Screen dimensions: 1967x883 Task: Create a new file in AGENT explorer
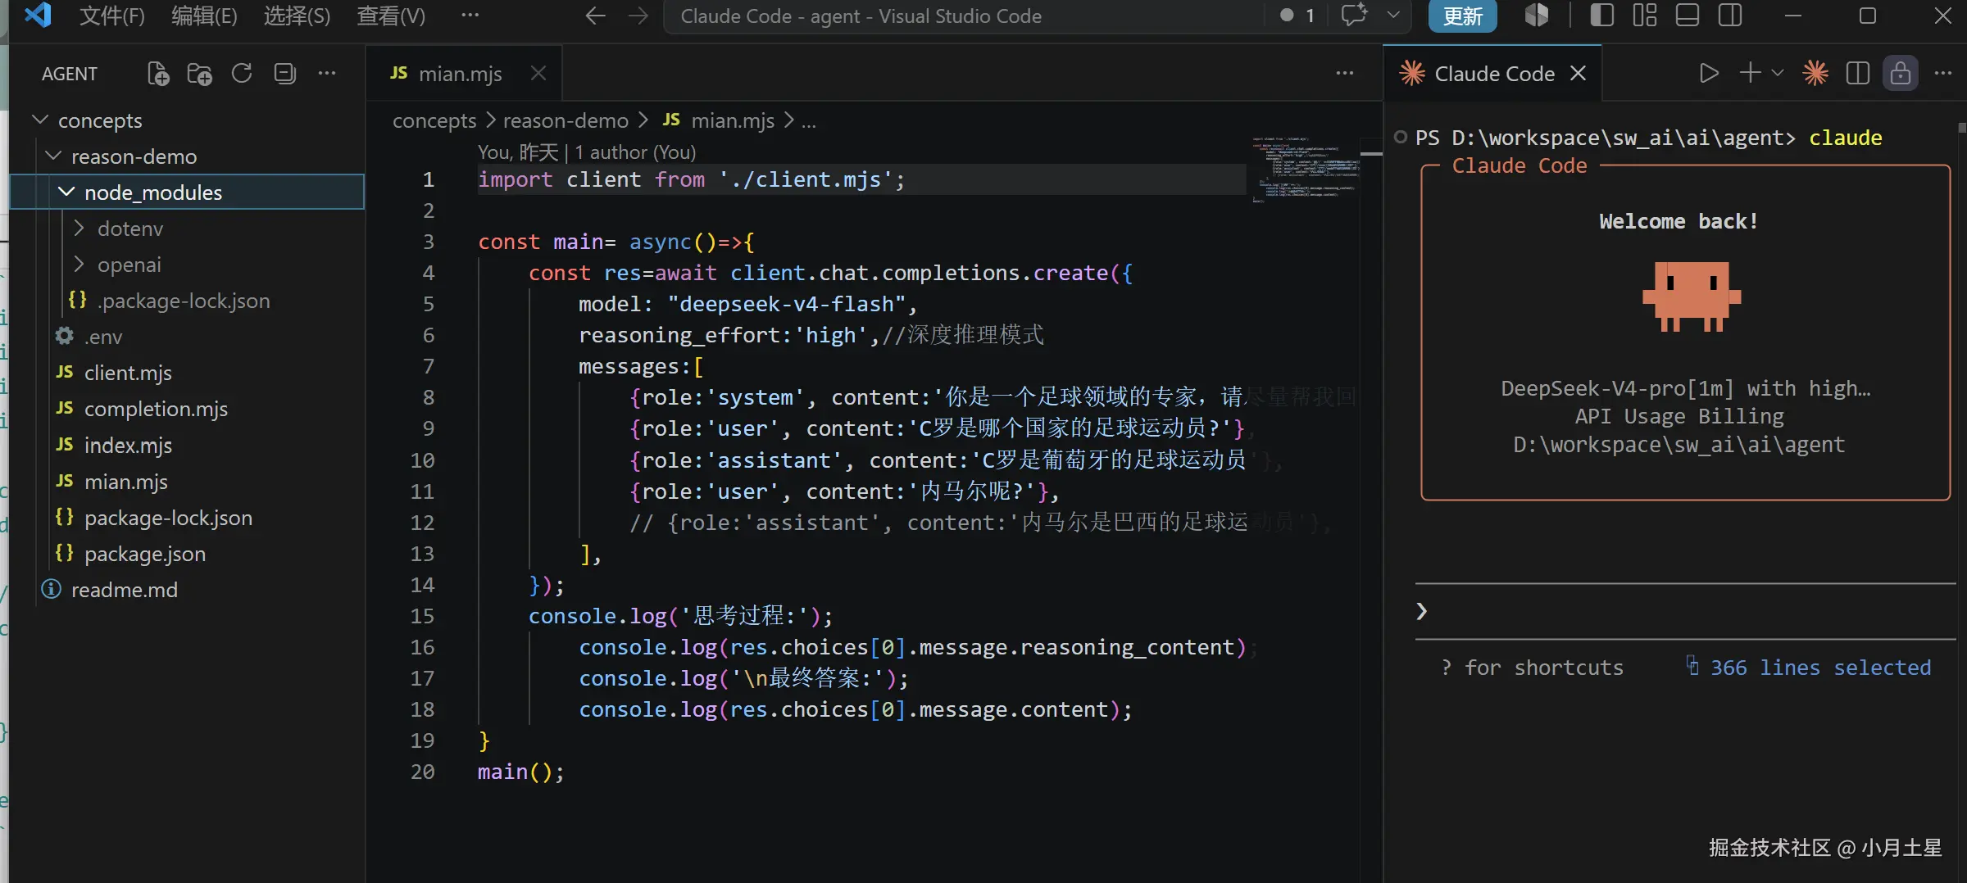pos(158,74)
